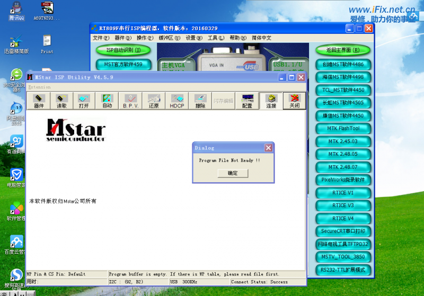Click the 器件 (Device) toolbar icon
Screen dimensions: 424x296
[39, 101]
